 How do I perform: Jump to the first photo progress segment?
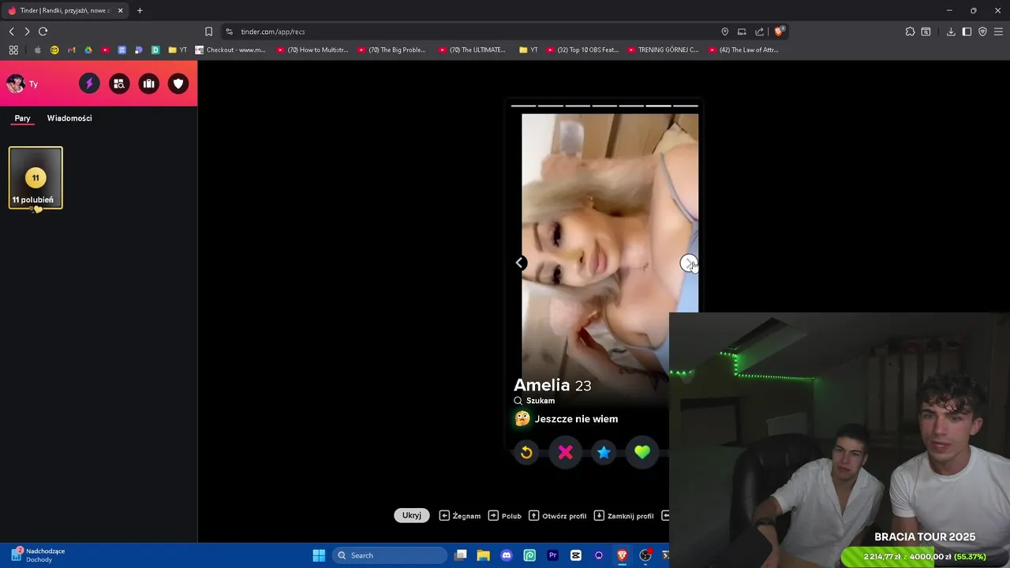coord(523,106)
